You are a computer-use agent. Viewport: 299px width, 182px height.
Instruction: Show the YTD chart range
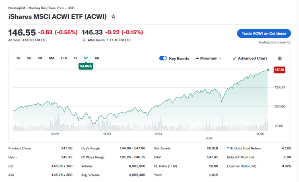[x=64, y=58]
